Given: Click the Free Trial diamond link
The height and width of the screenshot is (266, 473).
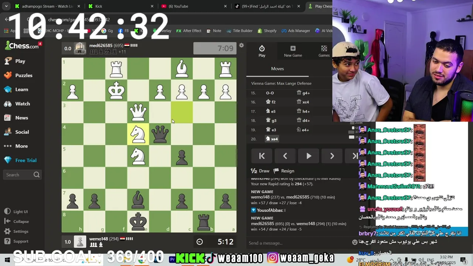Looking at the screenshot, I should [20, 160].
